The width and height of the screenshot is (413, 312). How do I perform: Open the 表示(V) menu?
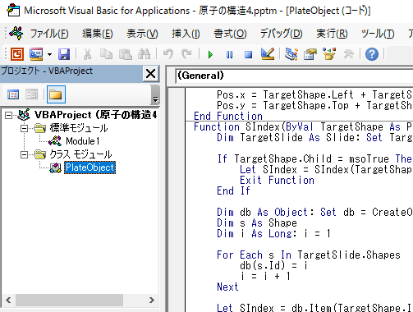click(142, 34)
